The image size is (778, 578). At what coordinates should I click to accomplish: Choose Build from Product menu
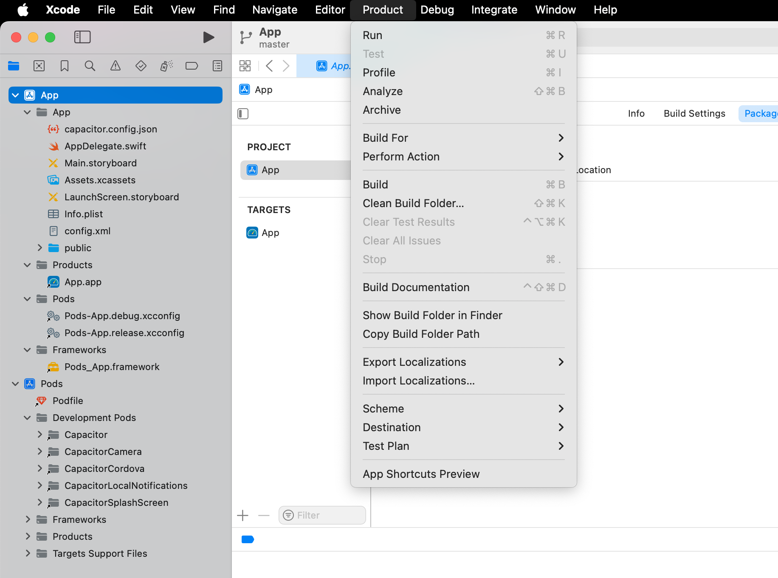(x=464, y=185)
